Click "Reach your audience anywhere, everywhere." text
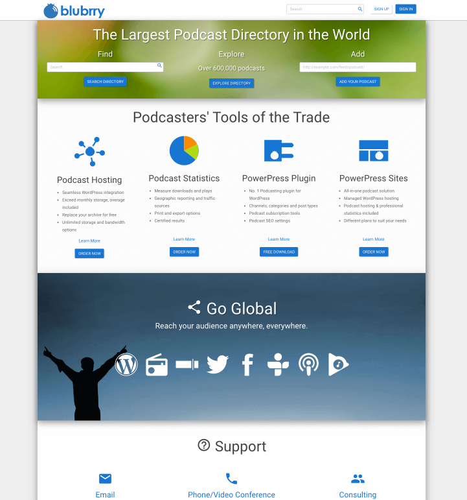The width and height of the screenshot is (467, 500). [x=231, y=326]
